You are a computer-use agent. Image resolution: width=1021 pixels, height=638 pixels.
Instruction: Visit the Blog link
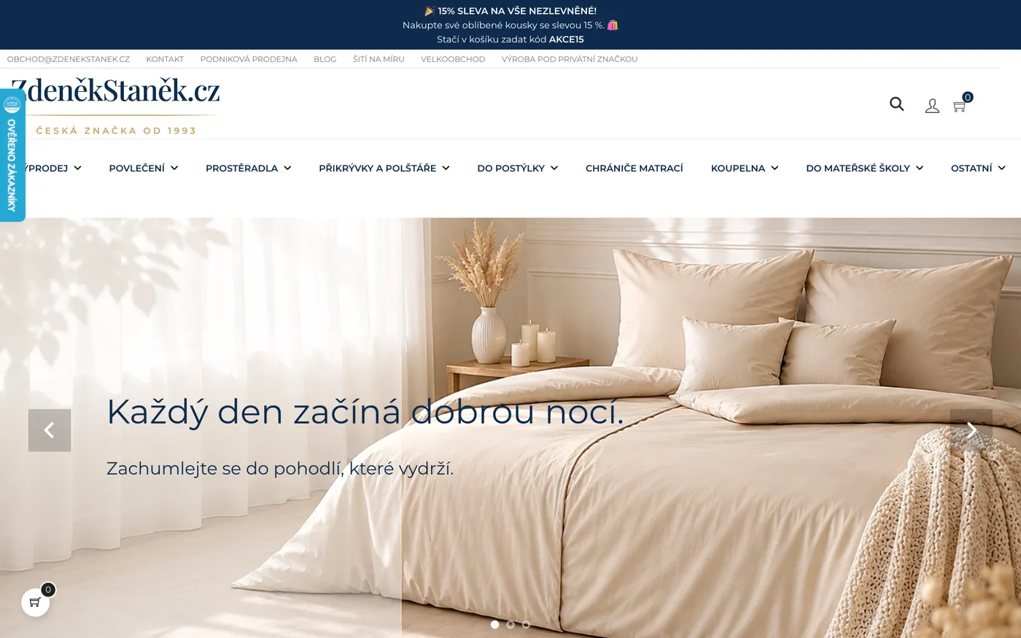click(x=325, y=59)
